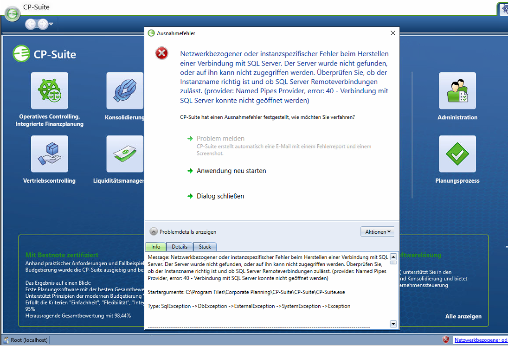Open the Administration users icon

click(x=457, y=91)
